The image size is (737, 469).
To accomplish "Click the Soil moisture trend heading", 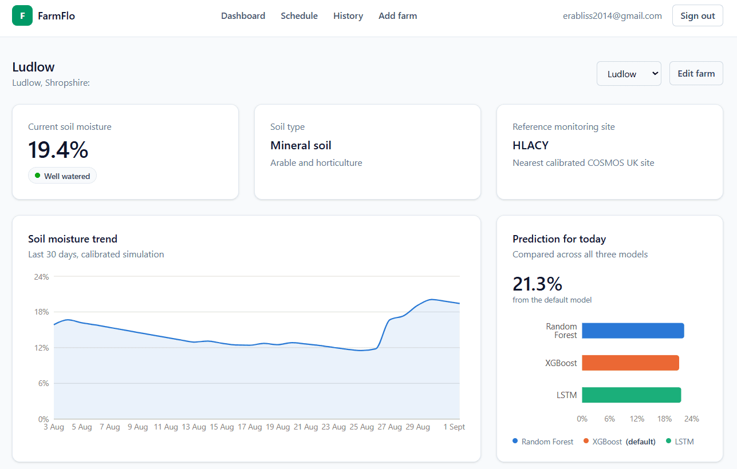I will coord(73,239).
